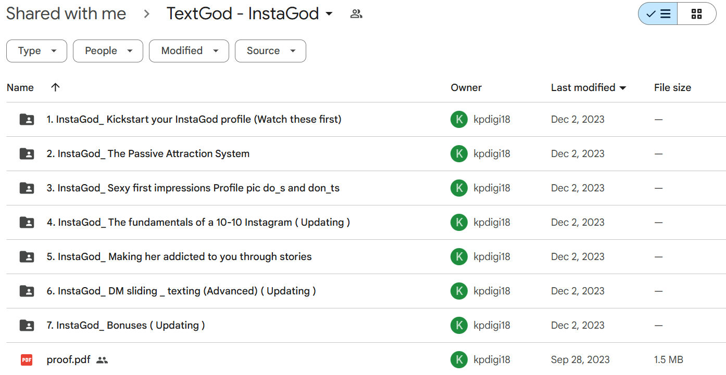Click Last modified column header text
Image resolution: width=726 pixels, height=375 pixels.
(x=583, y=87)
